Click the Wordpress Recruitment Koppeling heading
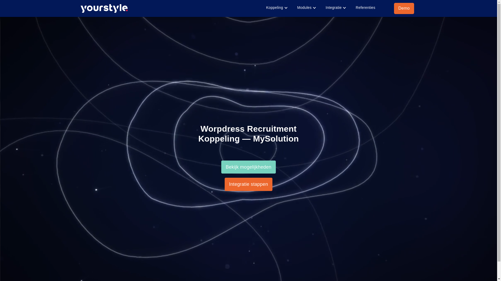The image size is (501, 281). (x=248, y=134)
